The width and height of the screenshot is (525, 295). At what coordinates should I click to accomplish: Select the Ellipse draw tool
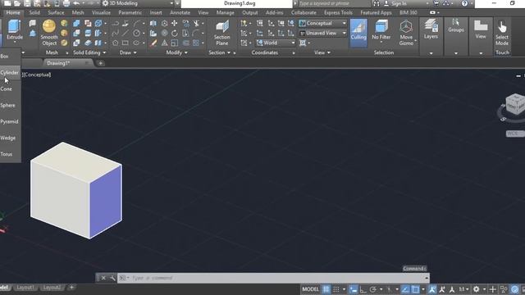(136, 43)
